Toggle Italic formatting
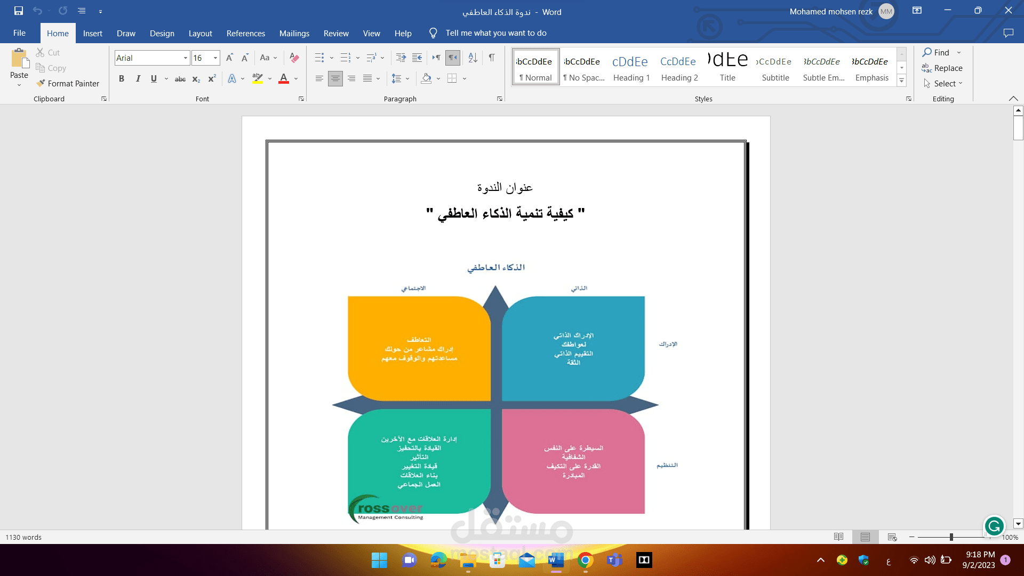The image size is (1024, 576). [138, 78]
